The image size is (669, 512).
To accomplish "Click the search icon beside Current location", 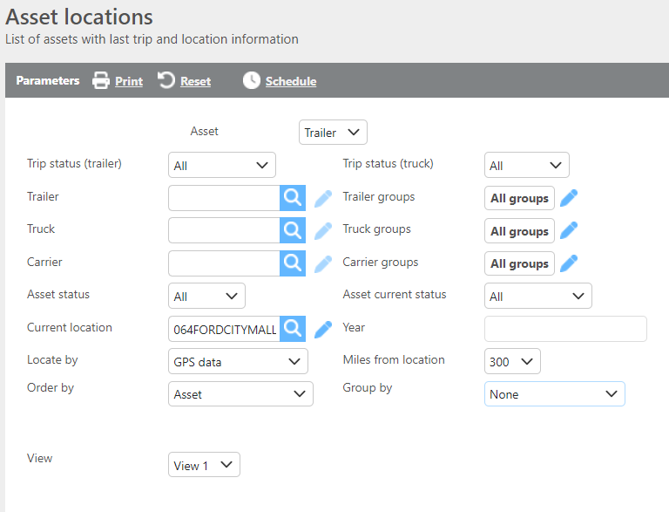I will 294,329.
